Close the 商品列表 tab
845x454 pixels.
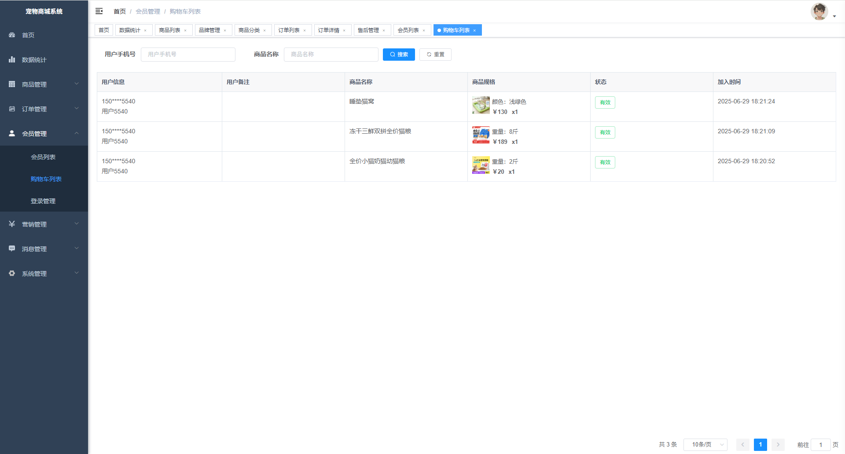coord(185,30)
